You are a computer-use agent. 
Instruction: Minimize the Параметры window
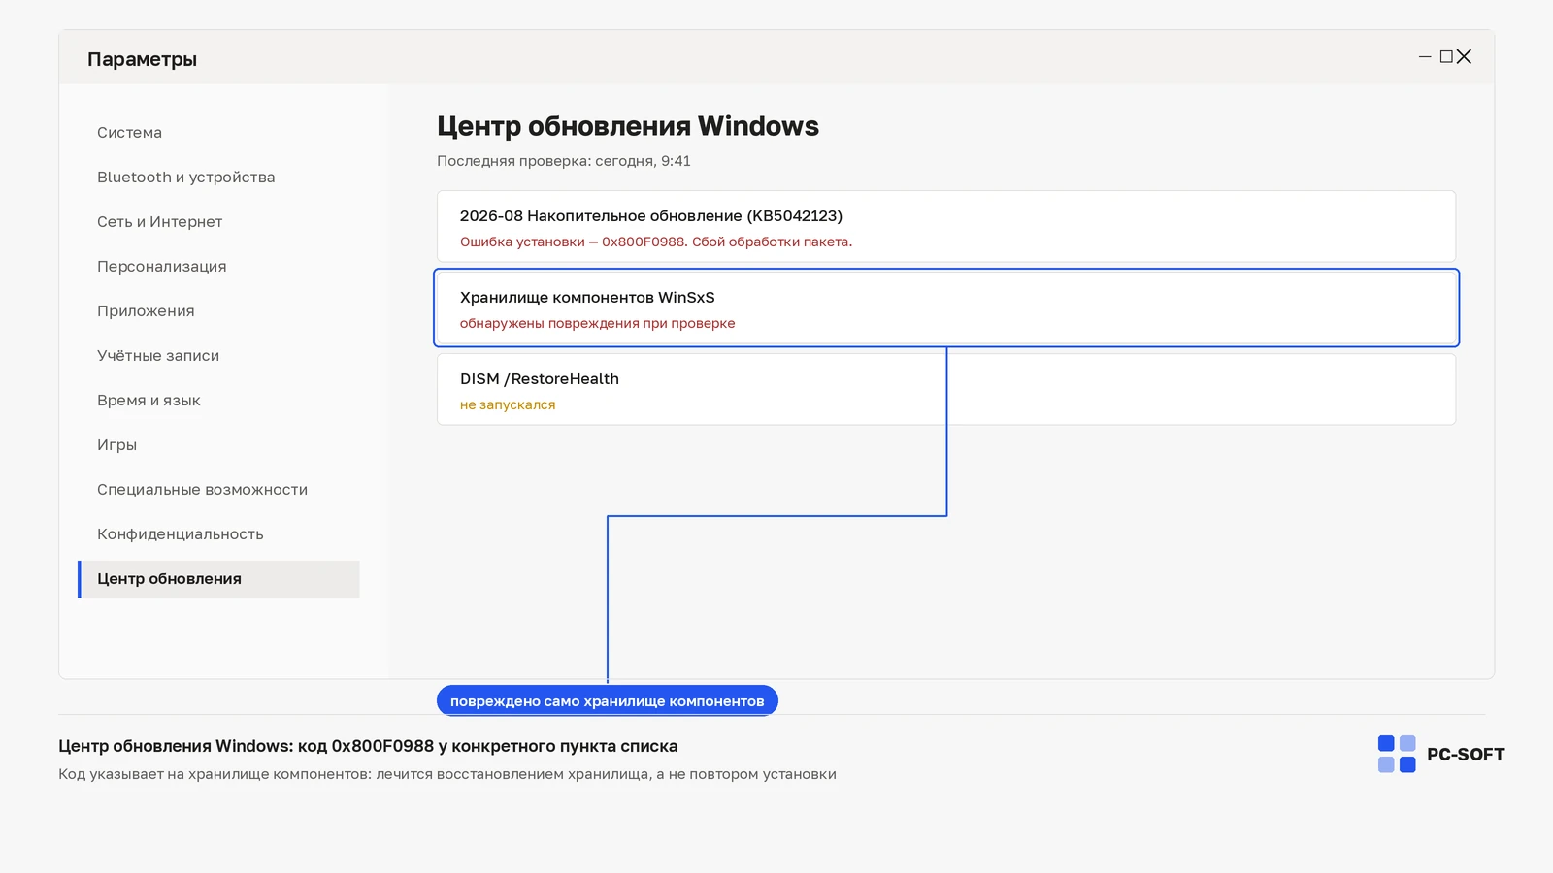(1425, 57)
